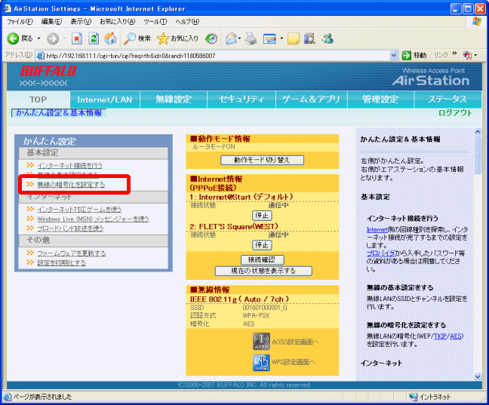Expand the address bar dropdown
Image resolution: width=489 pixels, height=405 pixels.
394,56
